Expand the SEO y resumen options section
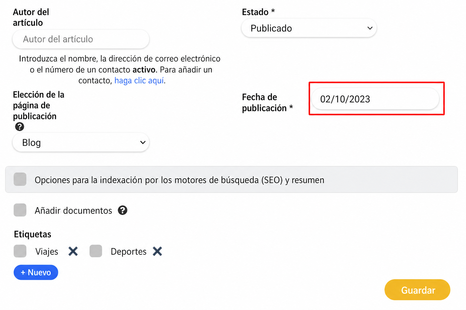This screenshot has height=310, width=466. (231, 180)
